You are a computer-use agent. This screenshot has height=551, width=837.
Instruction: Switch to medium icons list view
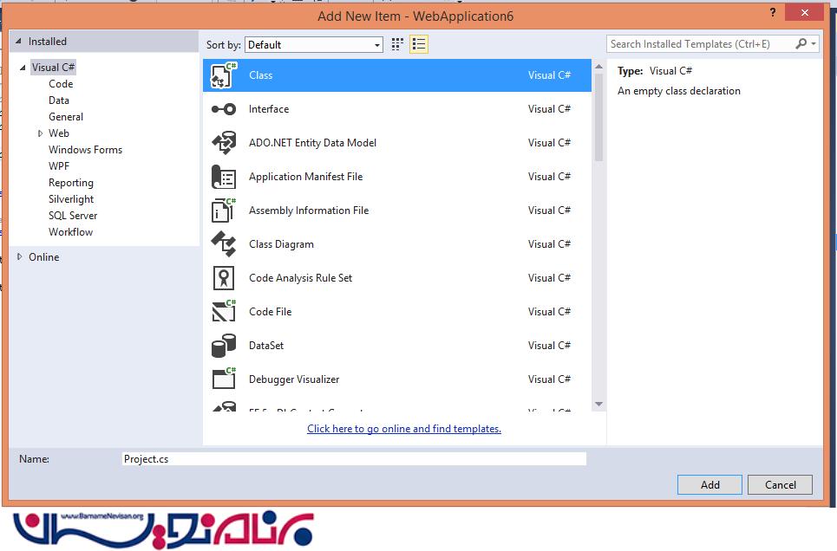pos(419,44)
